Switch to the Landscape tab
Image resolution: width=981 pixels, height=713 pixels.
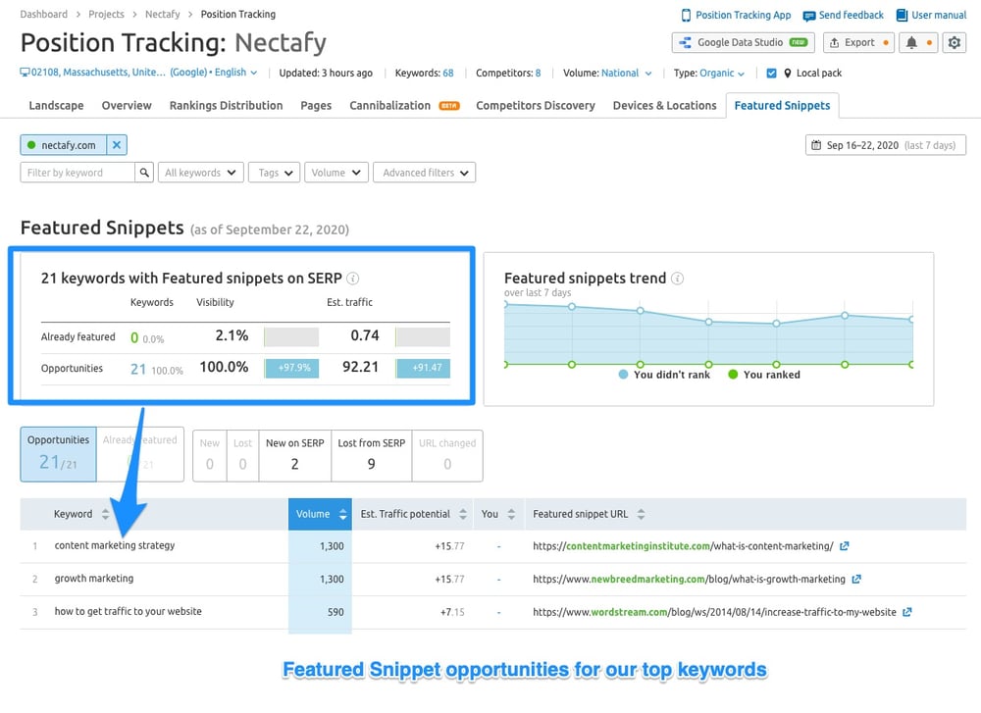point(56,106)
